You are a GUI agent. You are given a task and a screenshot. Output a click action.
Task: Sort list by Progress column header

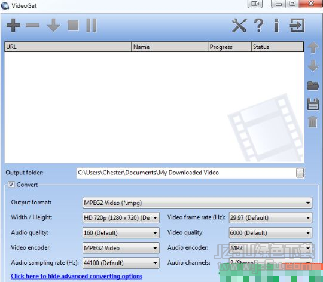230,47
